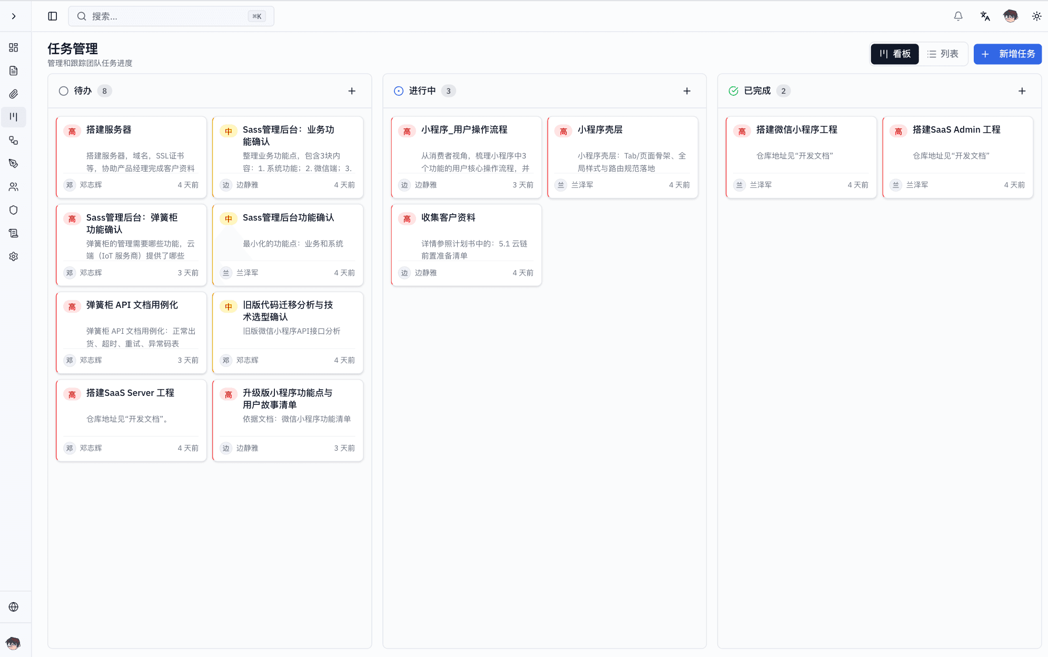
Task: Open the attachments paperclip sidebar icon
Action: [14, 94]
